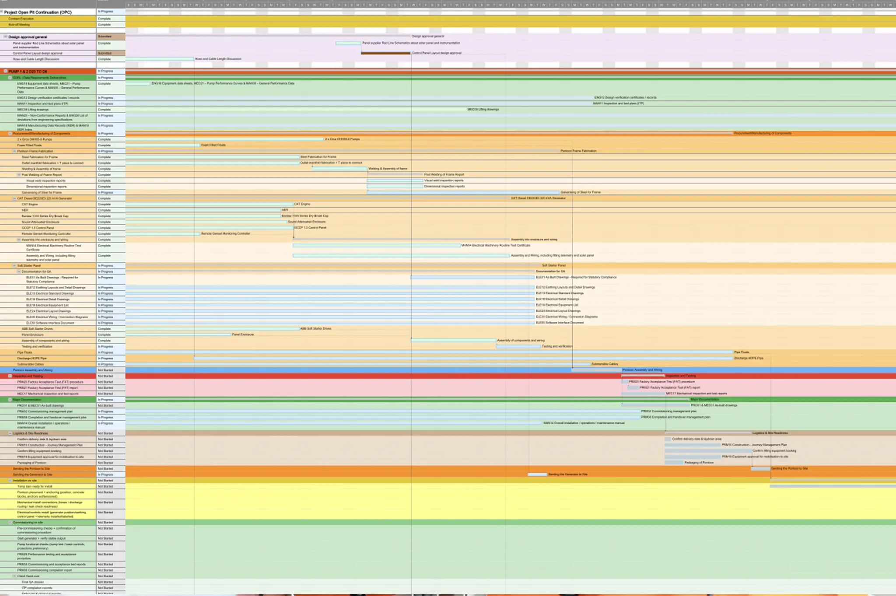Collapse the Data Requirements Deliverables group
Viewport: 896px width, 596px height.
coord(10,78)
